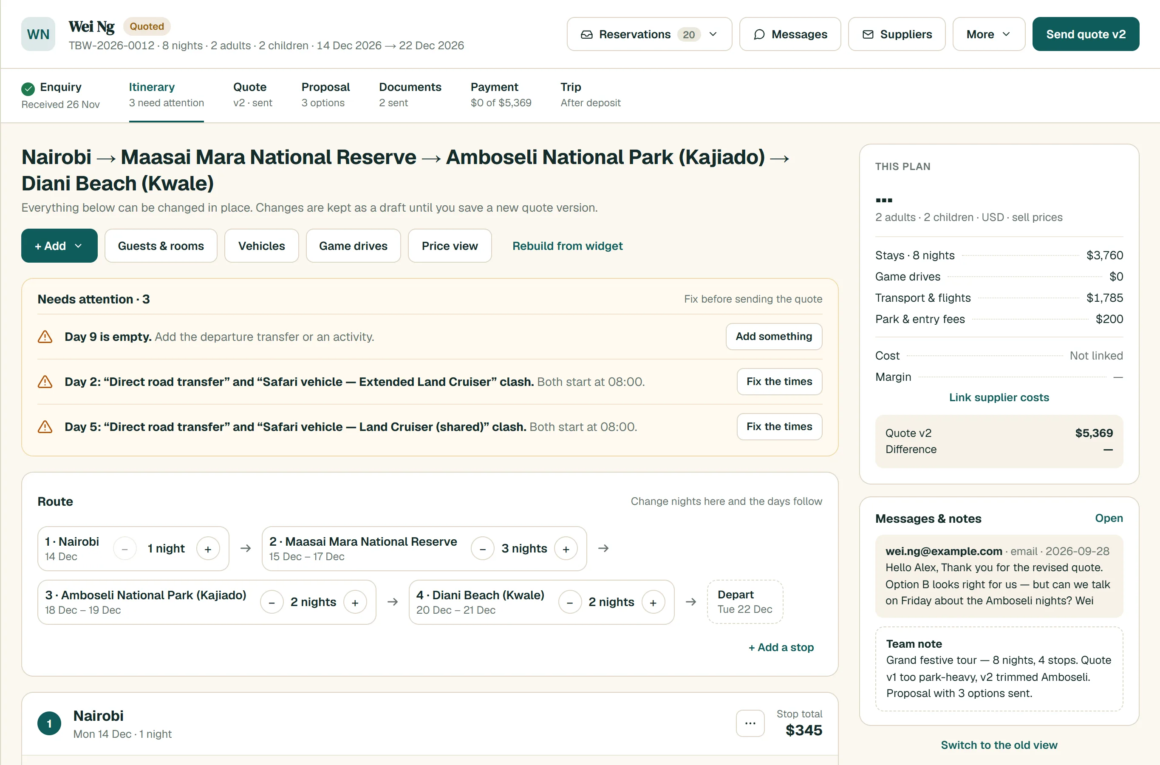This screenshot has height=765, width=1160.
Task: Fix the times for Day 2 clash
Action: (x=779, y=382)
